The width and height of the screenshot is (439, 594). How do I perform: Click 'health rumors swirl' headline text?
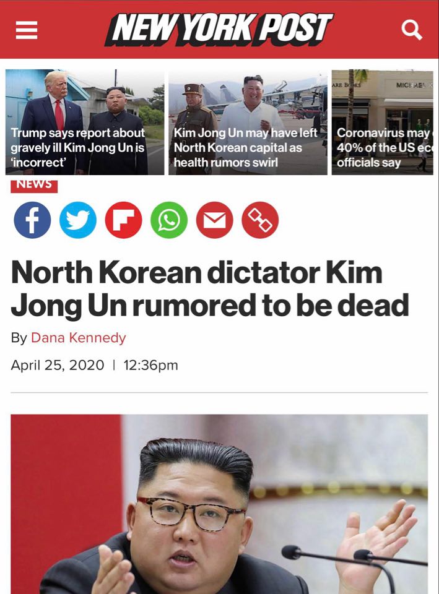226,163
